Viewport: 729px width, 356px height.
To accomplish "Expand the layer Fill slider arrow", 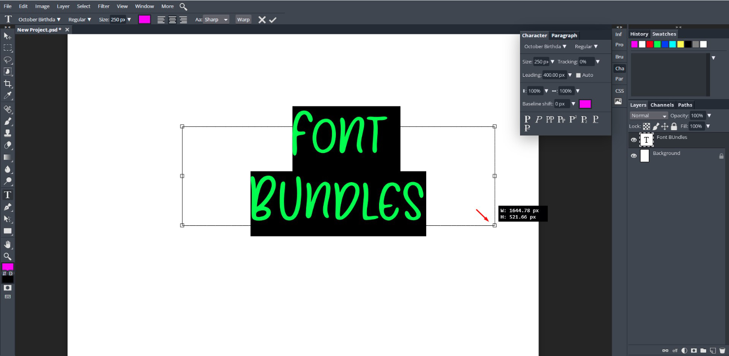I will click(x=708, y=126).
